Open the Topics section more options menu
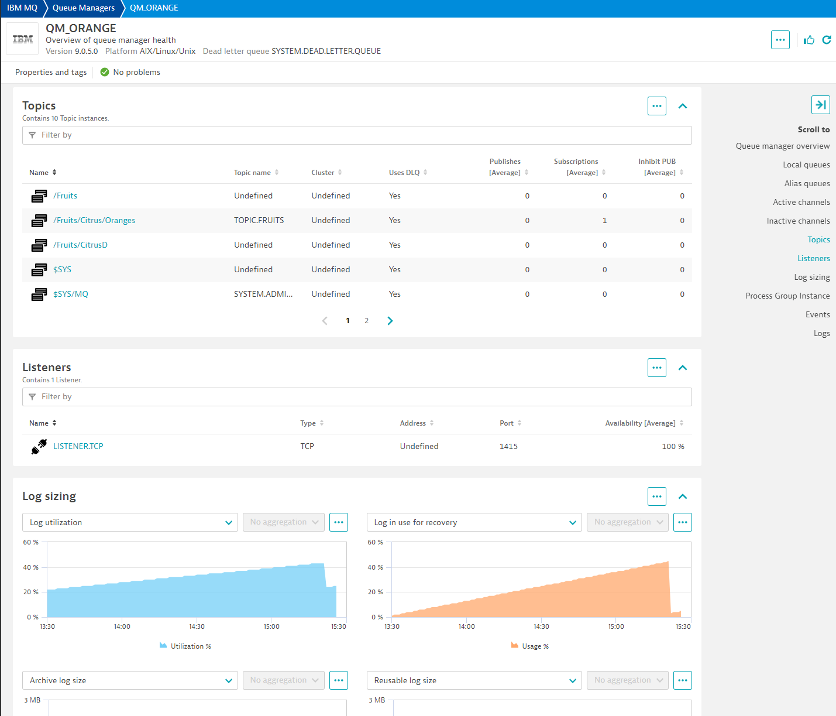 656,106
